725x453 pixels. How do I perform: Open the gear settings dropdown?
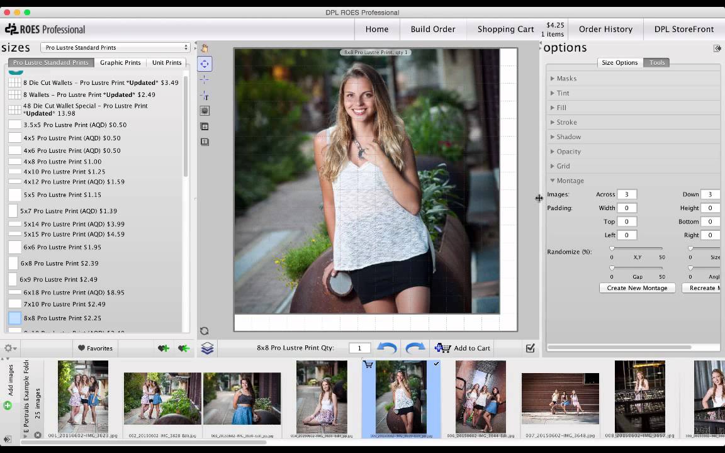10,348
